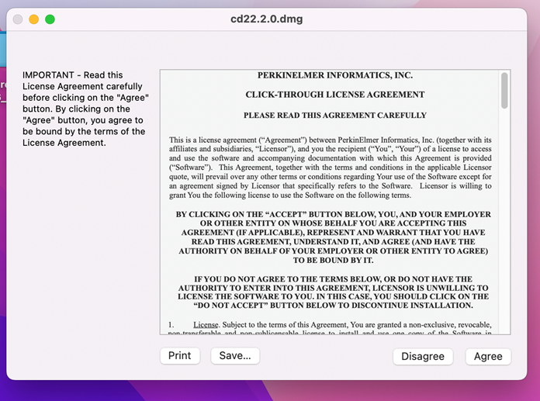
Task: Click the 'This is a license agreement' paragraph
Action: click(x=331, y=168)
